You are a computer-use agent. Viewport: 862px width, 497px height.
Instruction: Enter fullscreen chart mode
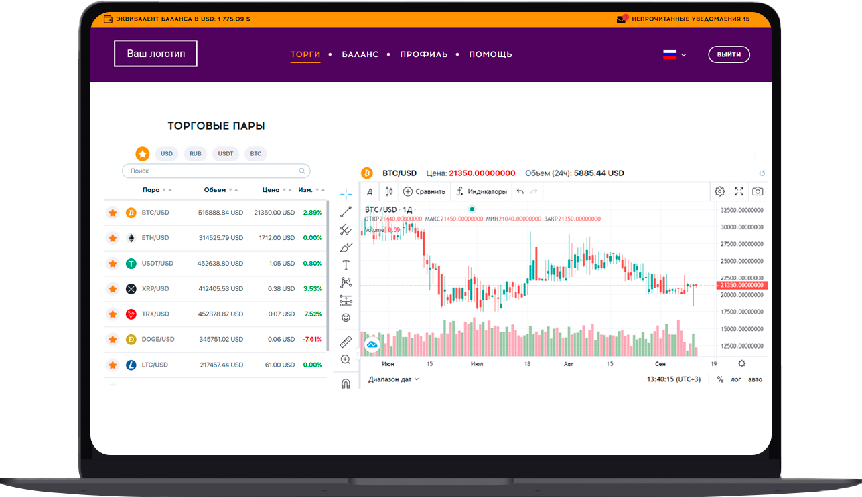pyautogui.click(x=739, y=191)
